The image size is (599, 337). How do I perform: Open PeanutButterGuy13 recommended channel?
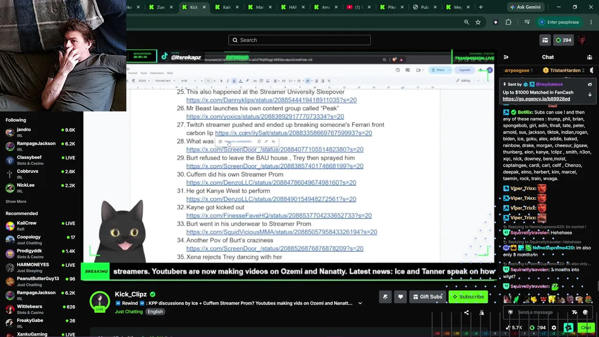pyautogui.click(x=40, y=281)
